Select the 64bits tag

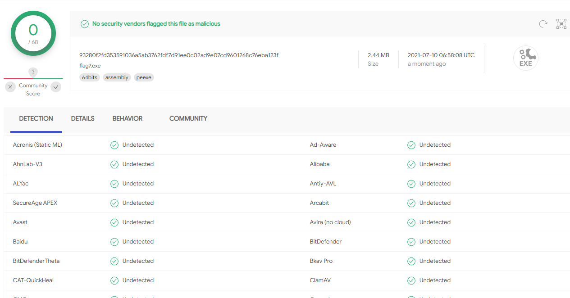click(x=90, y=77)
